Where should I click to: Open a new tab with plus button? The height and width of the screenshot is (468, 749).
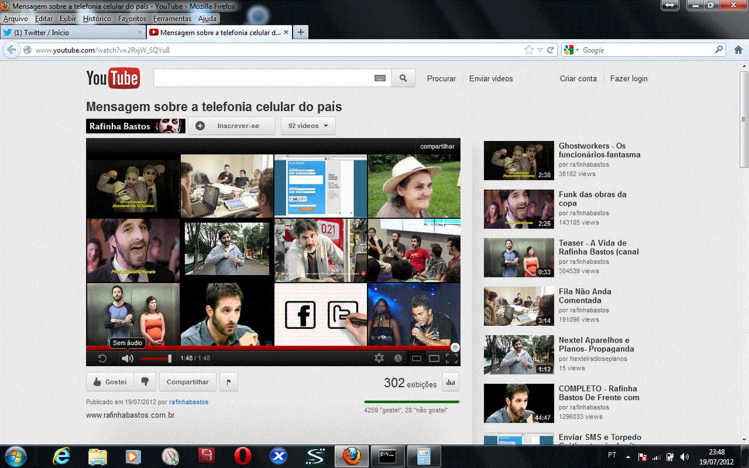click(301, 32)
